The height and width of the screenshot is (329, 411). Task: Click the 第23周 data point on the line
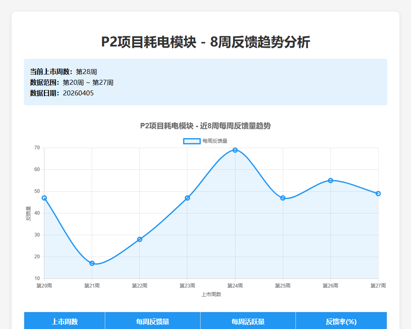187,198
